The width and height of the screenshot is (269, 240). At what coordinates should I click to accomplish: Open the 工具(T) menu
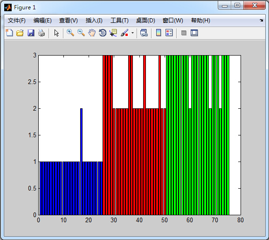[x=119, y=21]
